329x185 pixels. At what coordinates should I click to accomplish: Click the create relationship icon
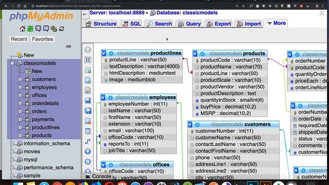coord(88,141)
